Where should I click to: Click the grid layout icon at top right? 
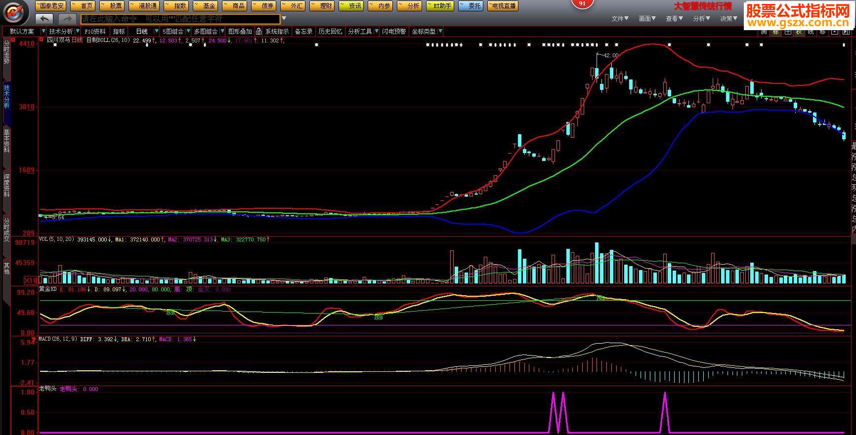(787, 32)
